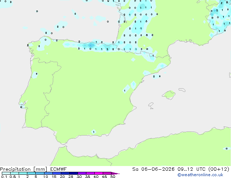Click the '25' legend scale label
This screenshot has width=231, height=178.
click(x=71, y=177)
